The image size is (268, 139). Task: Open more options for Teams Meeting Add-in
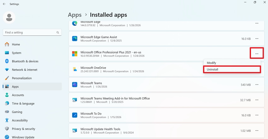tap(257, 100)
